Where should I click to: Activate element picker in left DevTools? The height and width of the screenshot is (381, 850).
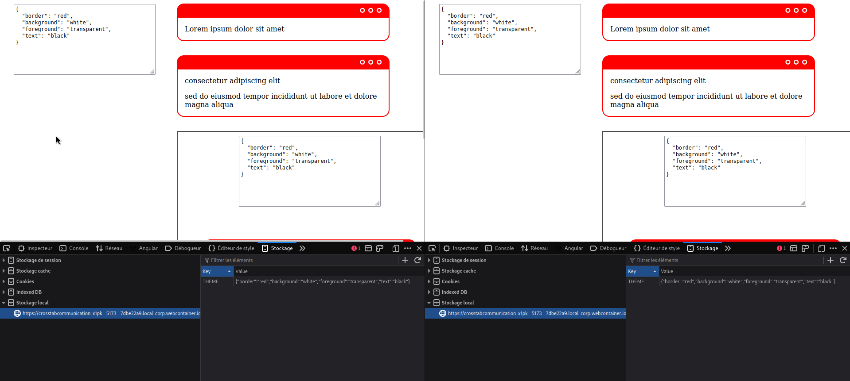pyautogui.click(x=7, y=248)
